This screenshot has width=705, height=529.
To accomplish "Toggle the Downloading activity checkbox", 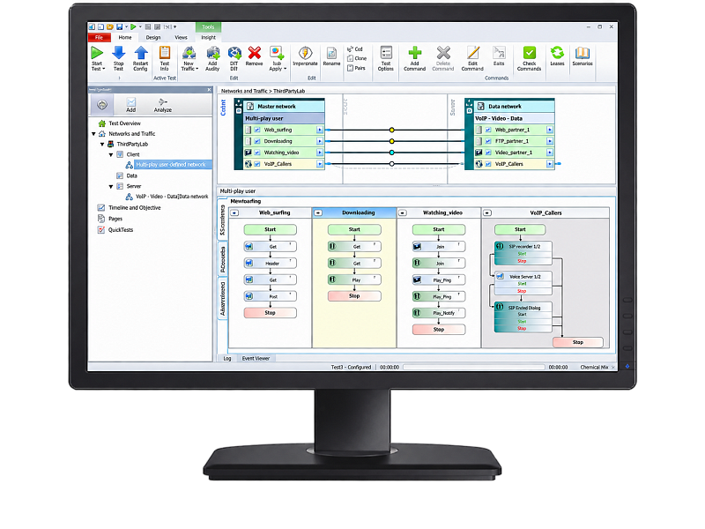I will pos(257,141).
